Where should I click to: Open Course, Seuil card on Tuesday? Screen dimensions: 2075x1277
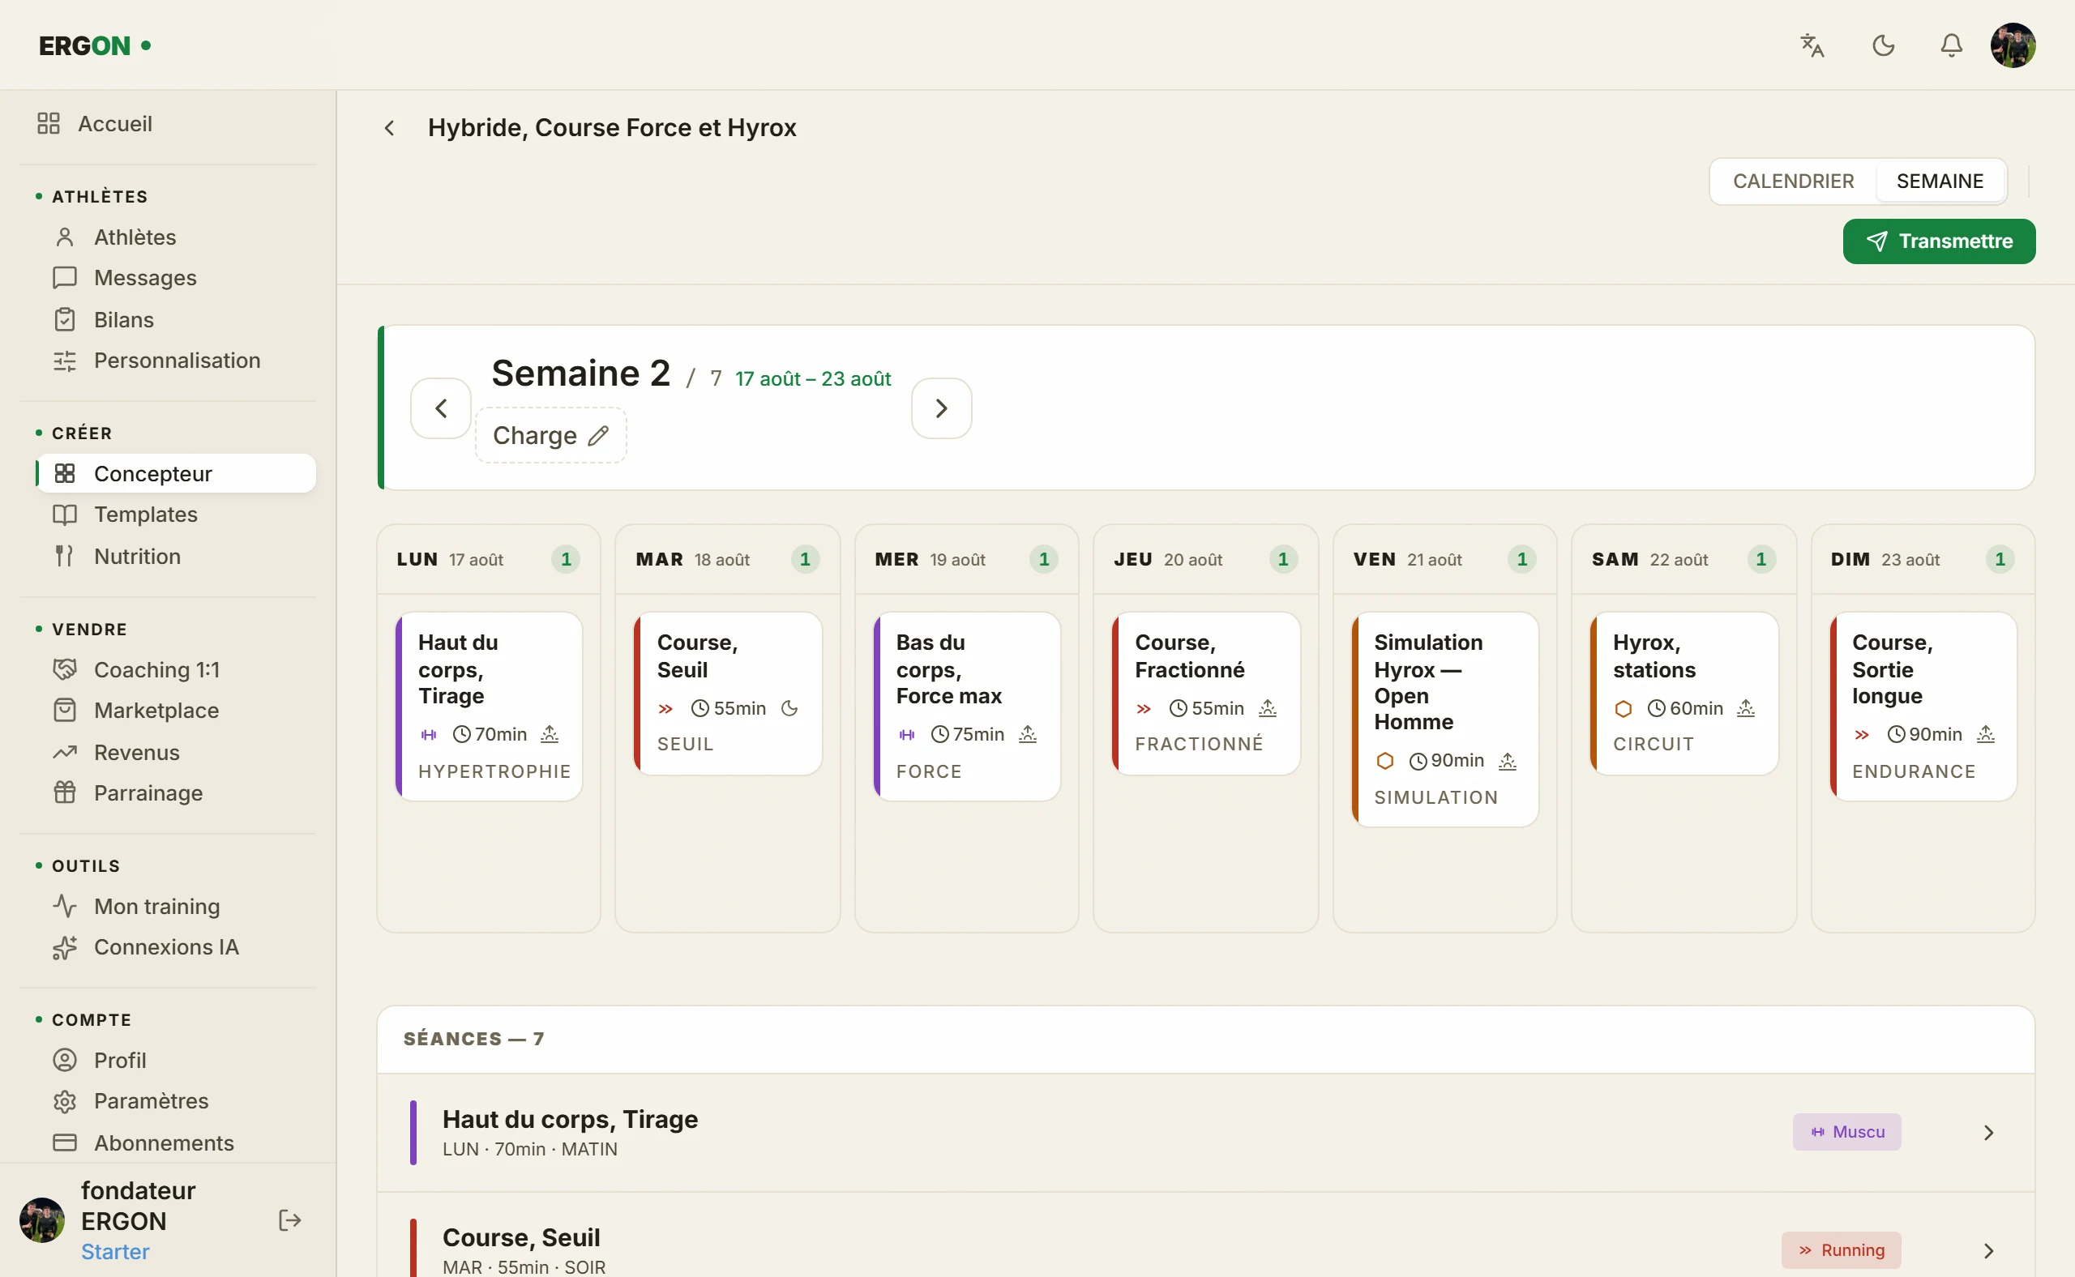click(x=729, y=694)
